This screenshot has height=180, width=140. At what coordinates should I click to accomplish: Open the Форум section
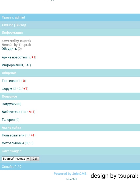(7, 89)
